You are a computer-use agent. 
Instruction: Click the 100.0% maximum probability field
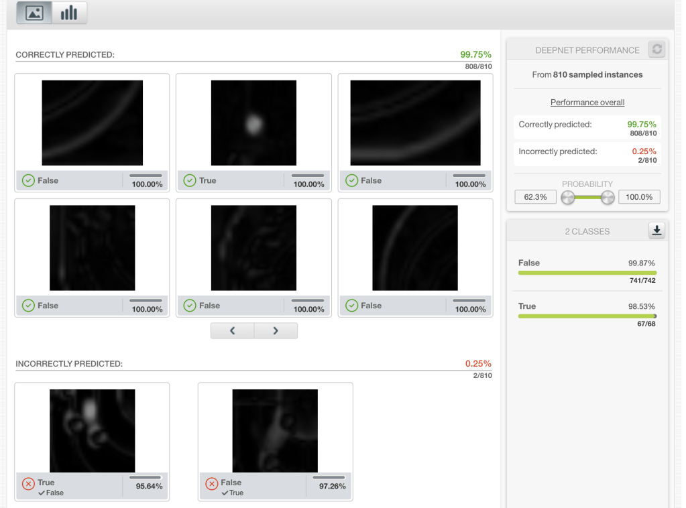(639, 197)
